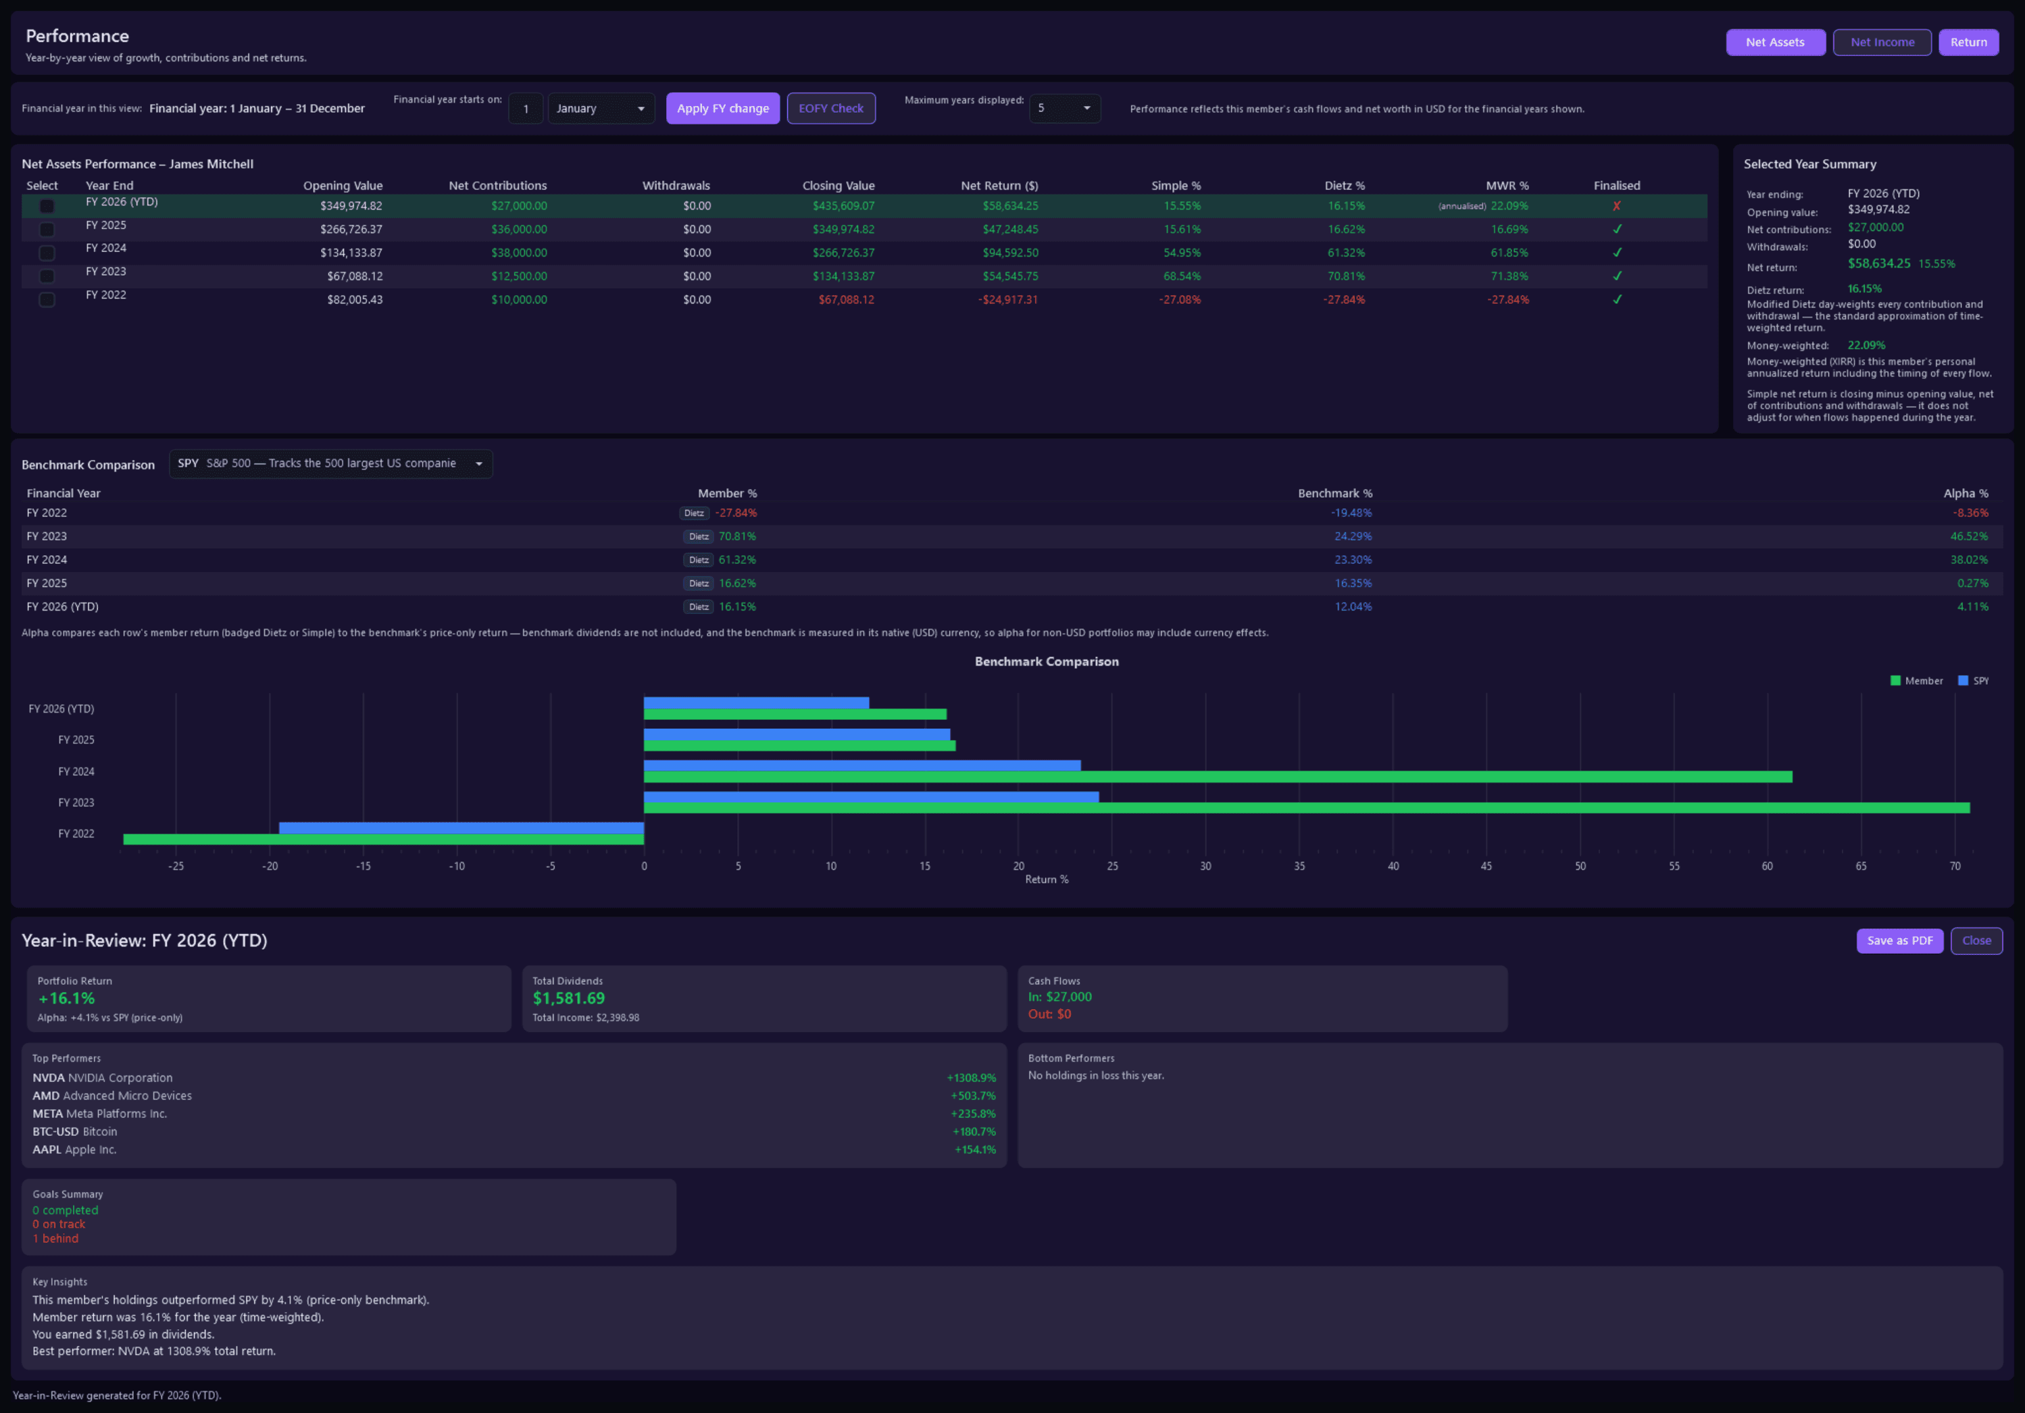Click the finalised checkmark for FY 2022
The height and width of the screenshot is (1413, 2025).
point(1616,300)
